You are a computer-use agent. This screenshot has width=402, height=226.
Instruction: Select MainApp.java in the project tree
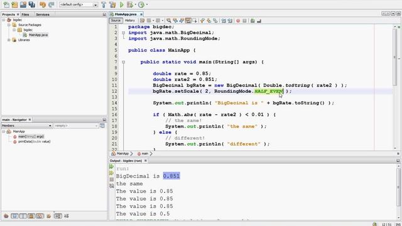(x=38, y=35)
